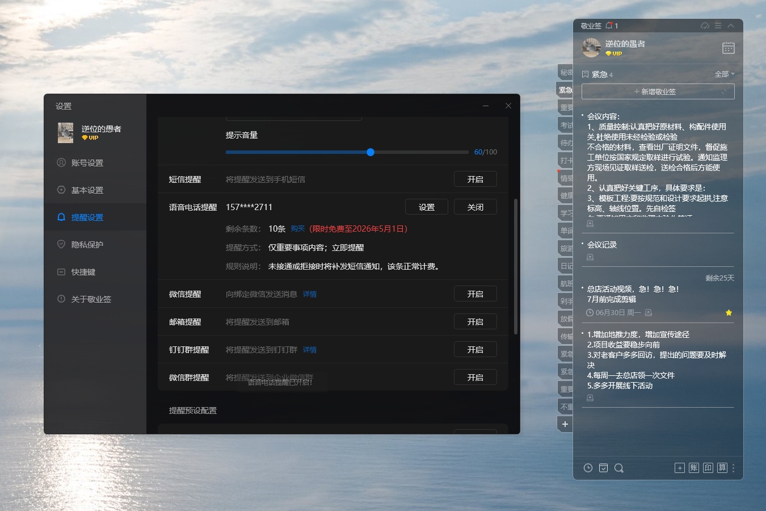Click the avatar in the note panel header
This screenshot has height=511, width=766.
coord(591,48)
